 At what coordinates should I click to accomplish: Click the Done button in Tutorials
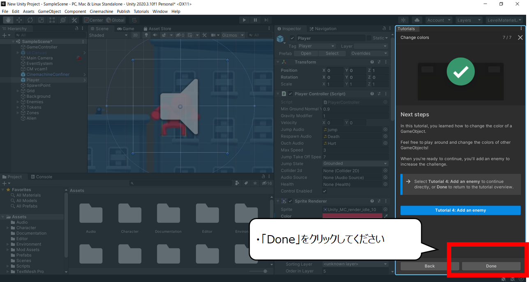pyautogui.click(x=491, y=266)
